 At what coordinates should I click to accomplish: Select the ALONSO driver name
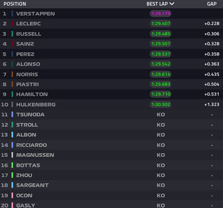(x=28, y=64)
